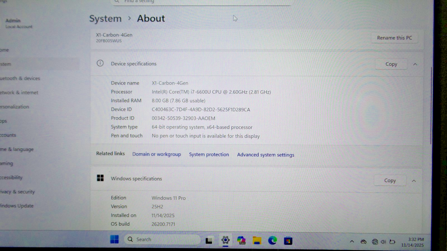Launch File Explorer from the taskbar

(x=257, y=240)
